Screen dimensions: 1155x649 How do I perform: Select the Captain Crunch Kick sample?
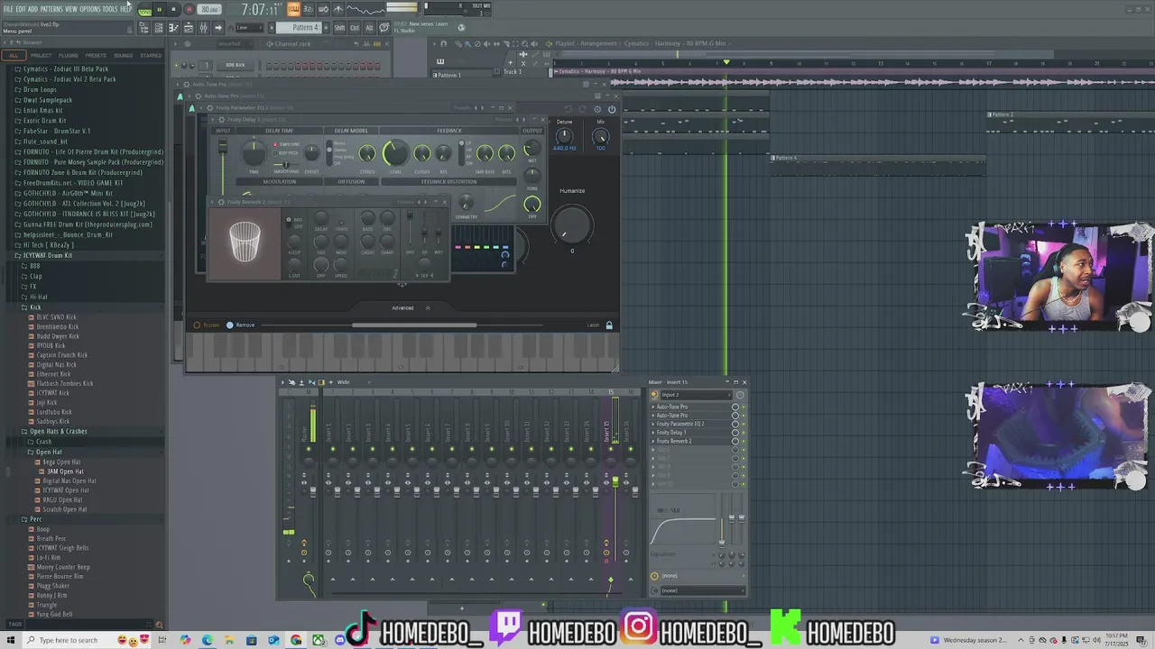(61, 355)
